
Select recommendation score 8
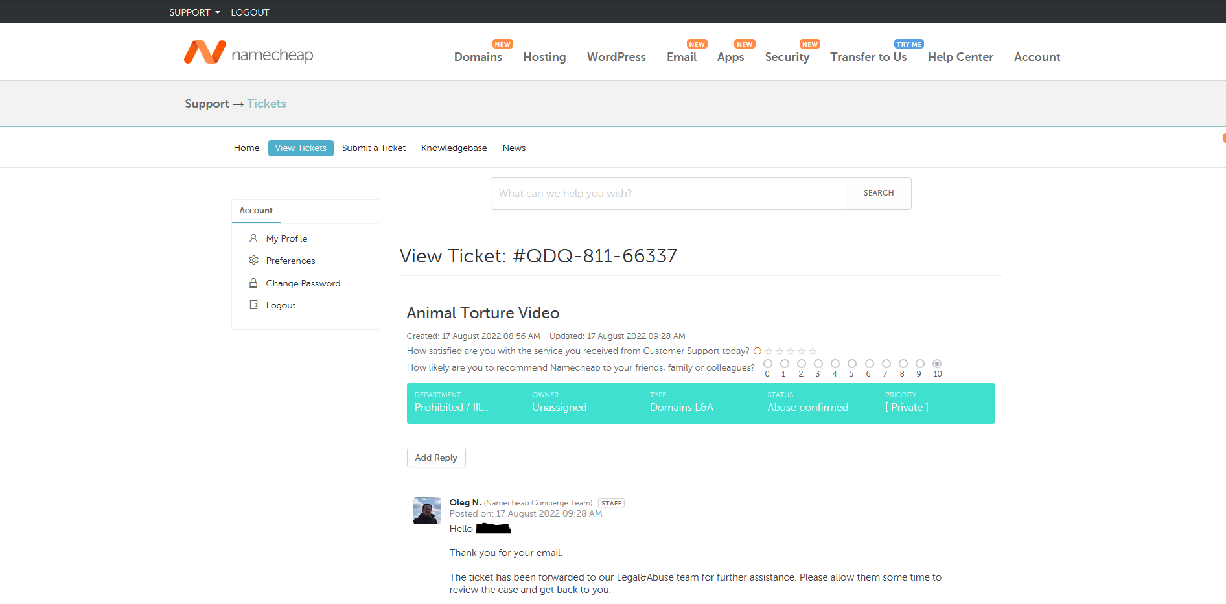click(x=903, y=364)
